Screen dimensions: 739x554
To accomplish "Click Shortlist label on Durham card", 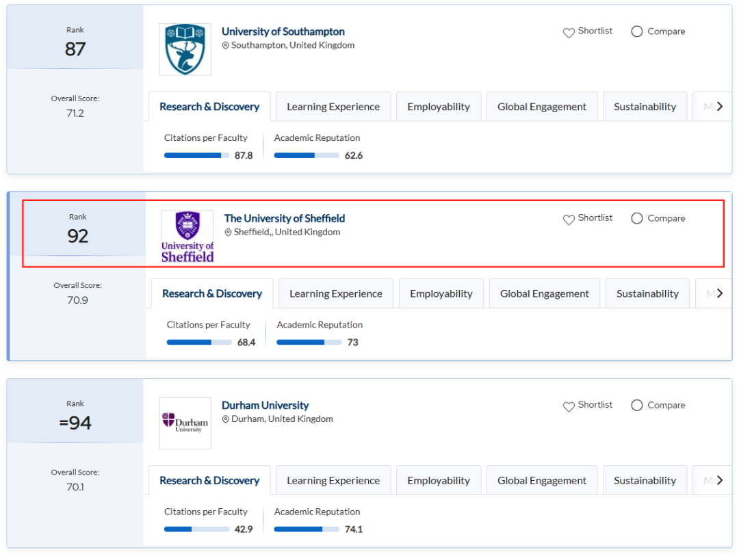I will [595, 405].
